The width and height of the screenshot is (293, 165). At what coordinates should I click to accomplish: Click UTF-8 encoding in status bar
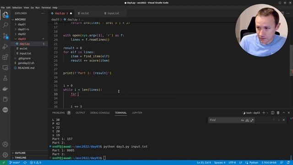(232, 163)
